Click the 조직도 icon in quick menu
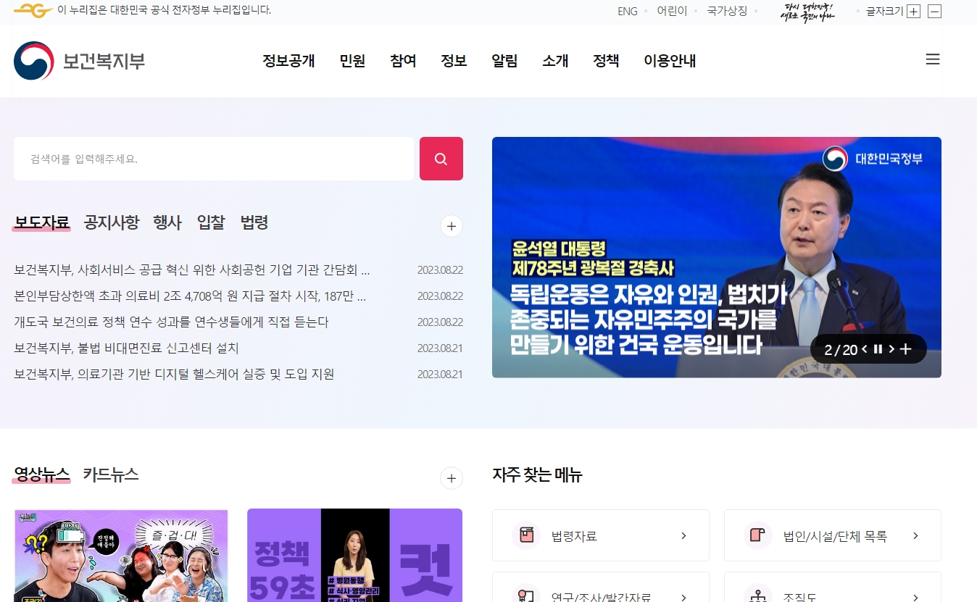977x602 pixels. click(x=757, y=595)
